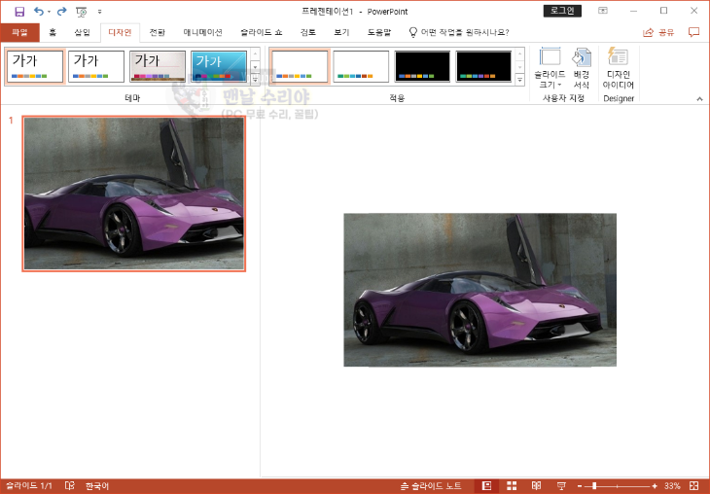Click the Save icon in quick access toolbar
This screenshot has height=494, width=710.
pyautogui.click(x=19, y=12)
